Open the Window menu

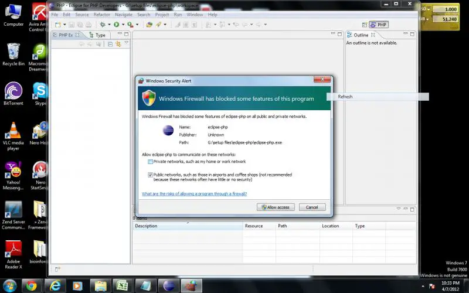[195, 15]
